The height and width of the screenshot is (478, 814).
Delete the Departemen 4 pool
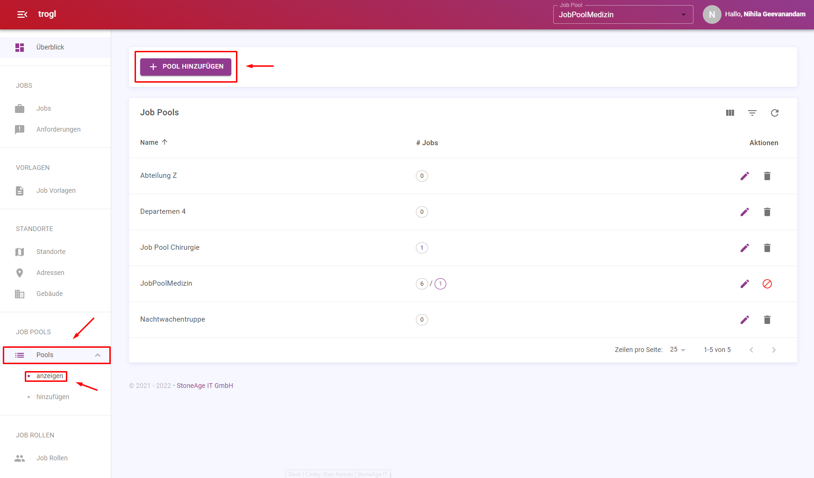(x=767, y=212)
